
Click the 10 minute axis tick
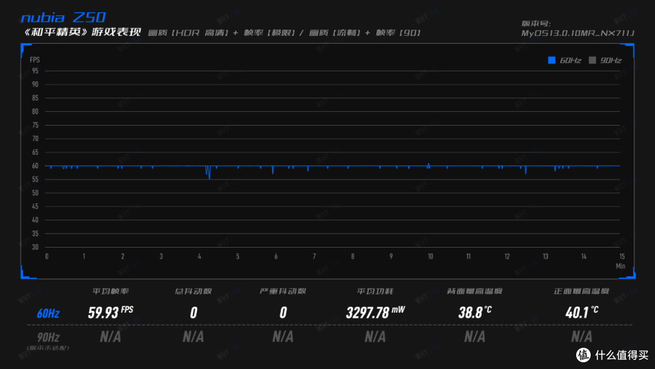[x=430, y=256]
